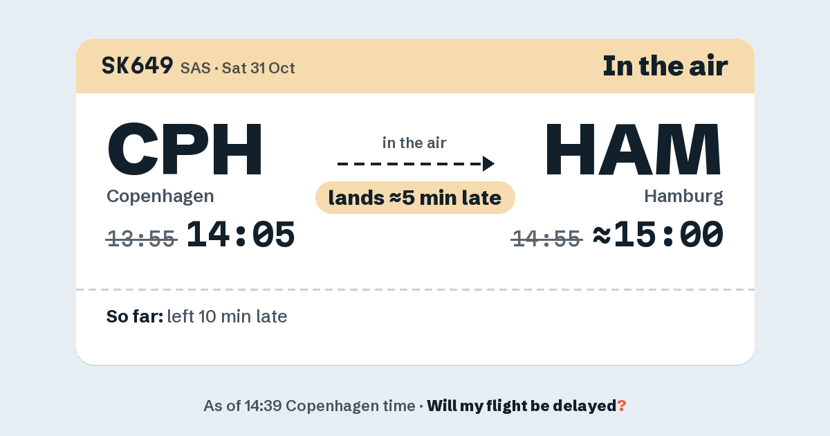Click the HAM airport code
The height and width of the screenshot is (436, 830).
click(634, 148)
